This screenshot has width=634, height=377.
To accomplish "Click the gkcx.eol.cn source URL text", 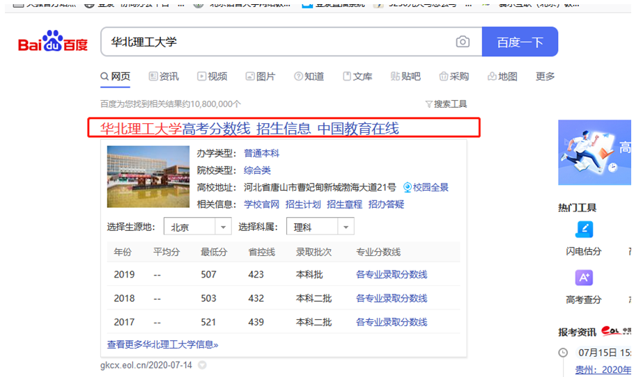I will pyautogui.click(x=146, y=365).
